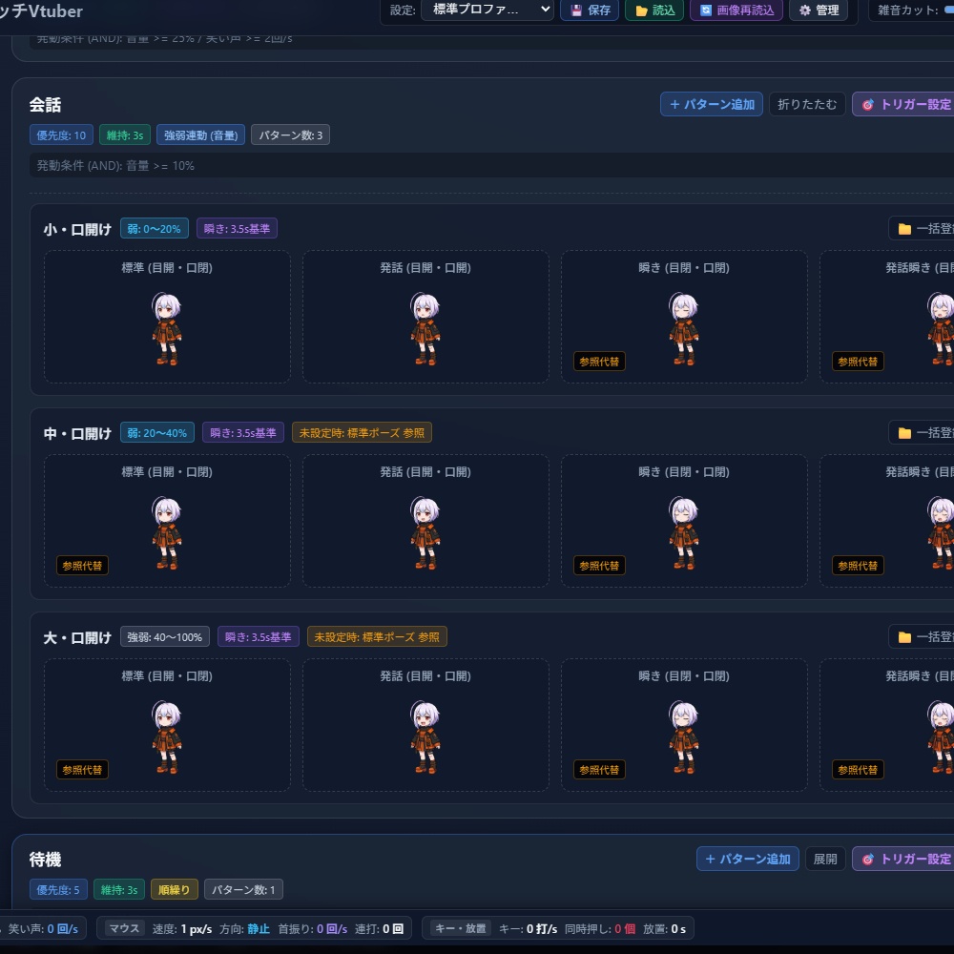Click the 強弱連動 (音量) badge

pos(200,135)
